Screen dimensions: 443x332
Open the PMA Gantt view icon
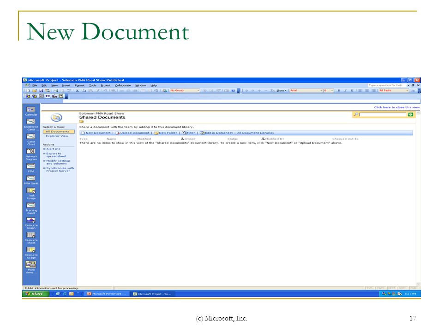[x=30, y=178]
